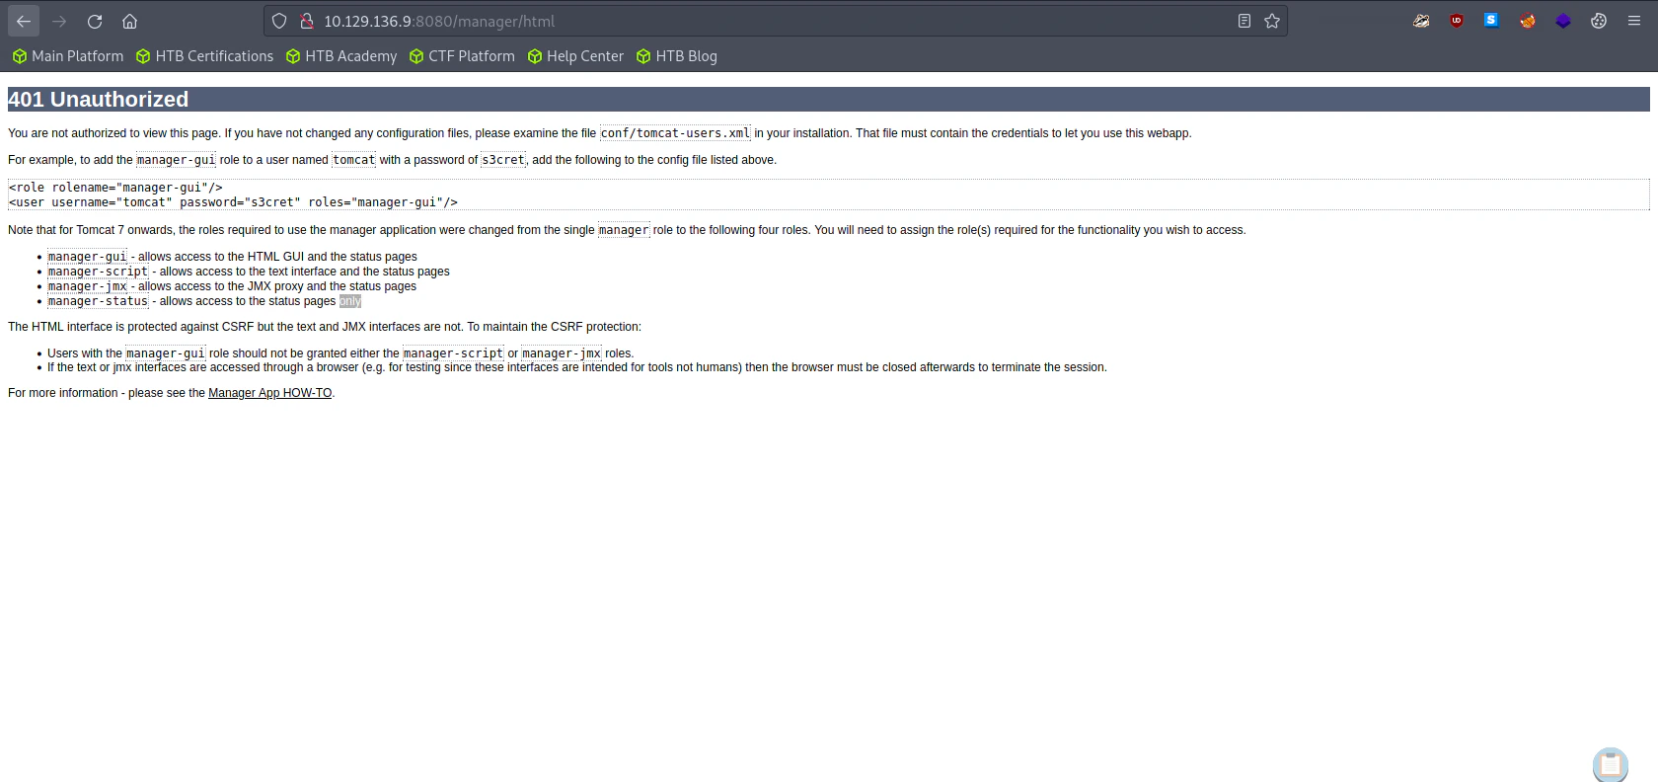The height and width of the screenshot is (782, 1658).
Task: Open the browser home page
Action: (129, 21)
